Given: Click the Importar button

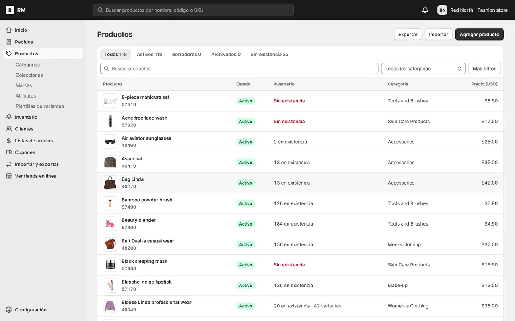Looking at the screenshot, I should click(x=439, y=34).
